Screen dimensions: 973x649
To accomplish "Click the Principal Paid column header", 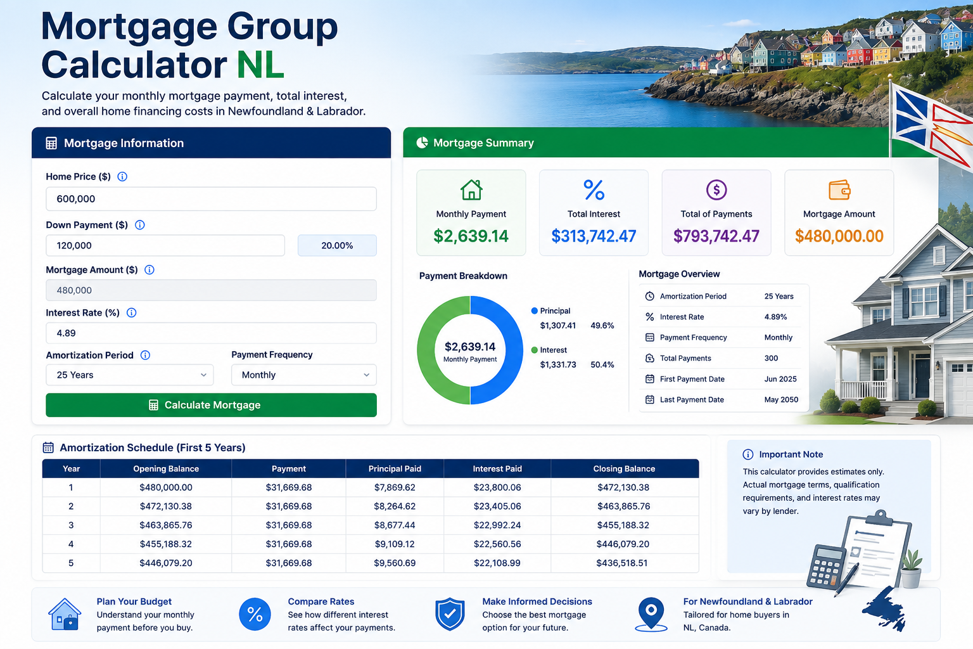I will click(x=395, y=469).
